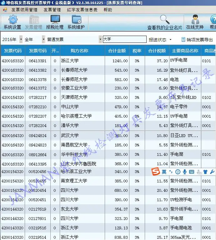Select the 中山大学 row
This screenshot has height=240, width=216.
[108, 107]
